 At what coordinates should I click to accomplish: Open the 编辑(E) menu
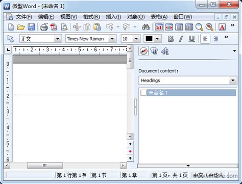46,17
